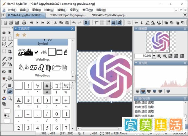Open the document tab list dropdown
Image resolution: width=188 pixels, height=136 pixels.
point(185,15)
